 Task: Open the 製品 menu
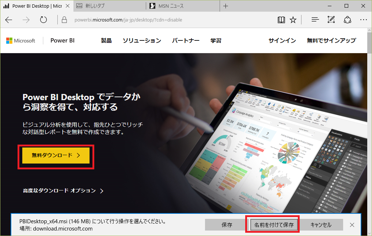coord(106,41)
